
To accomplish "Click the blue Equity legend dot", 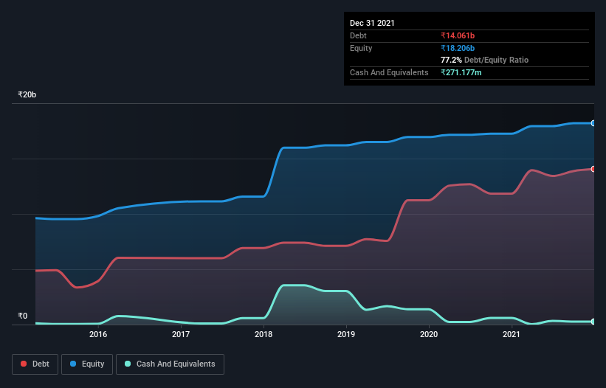I will [73, 364].
